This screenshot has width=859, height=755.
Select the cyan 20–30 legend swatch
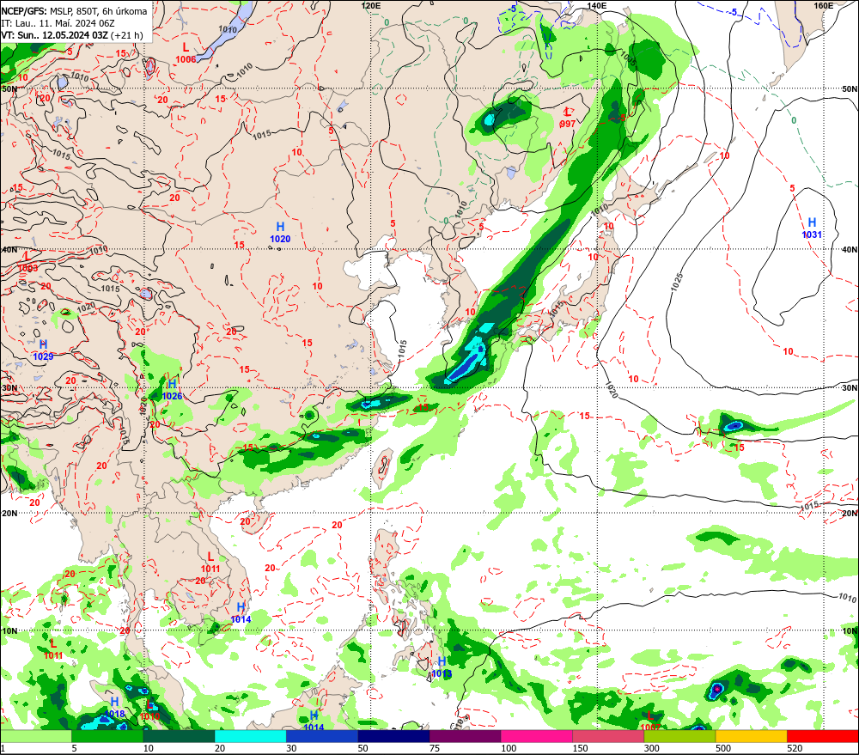pos(250,736)
